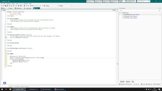This screenshot has height=91, width=162.
Task: Click the Restart circular arrow toolbar icon
Action: coord(44,6)
